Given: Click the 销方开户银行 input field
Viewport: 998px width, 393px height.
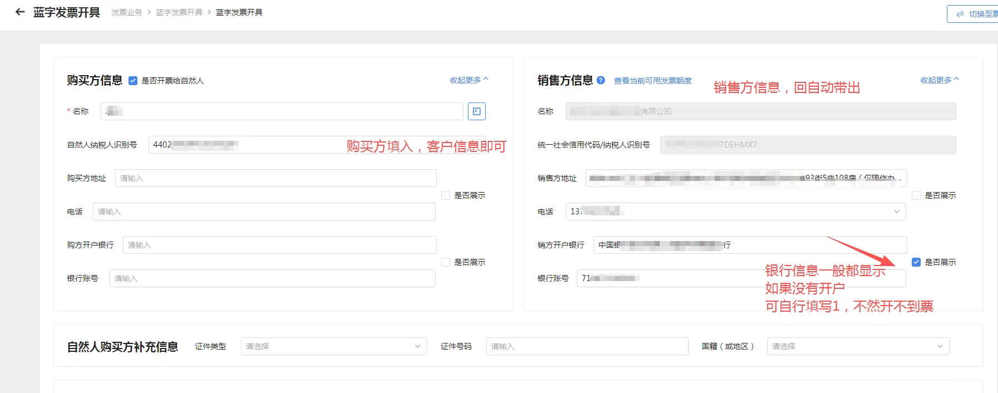Looking at the screenshot, I should [x=750, y=245].
